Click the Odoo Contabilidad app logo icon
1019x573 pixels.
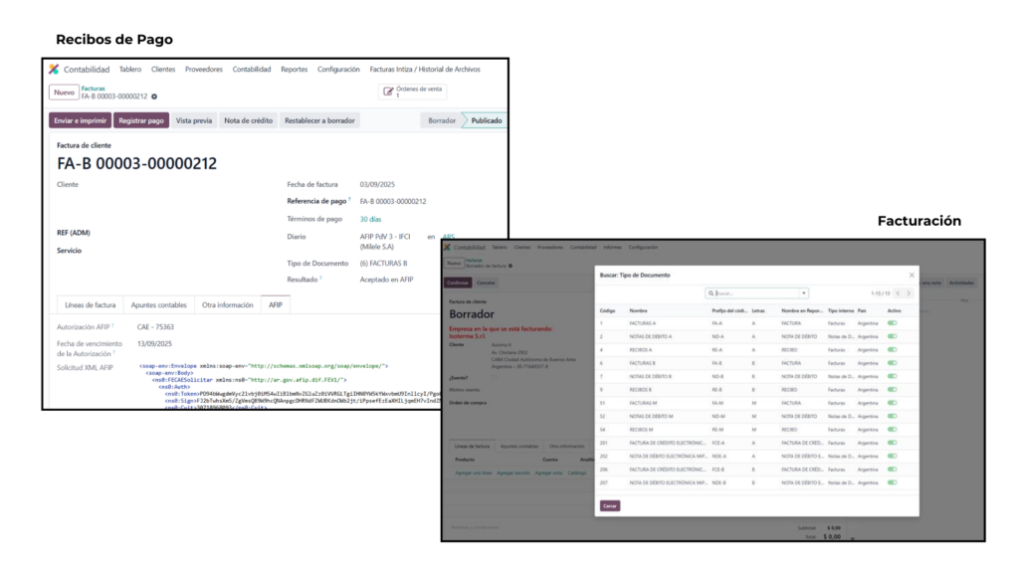(54, 70)
